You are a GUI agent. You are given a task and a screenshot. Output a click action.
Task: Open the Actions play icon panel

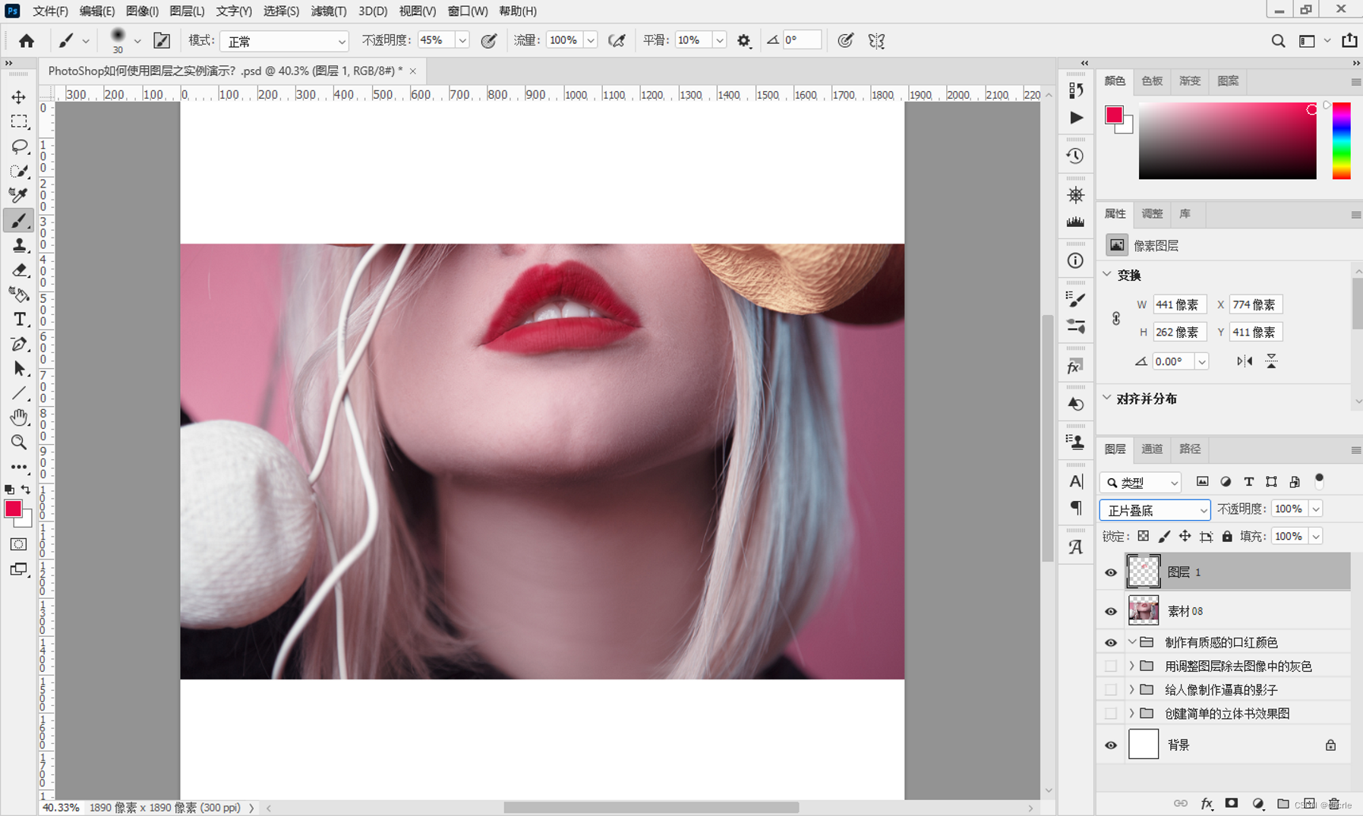point(1076,118)
